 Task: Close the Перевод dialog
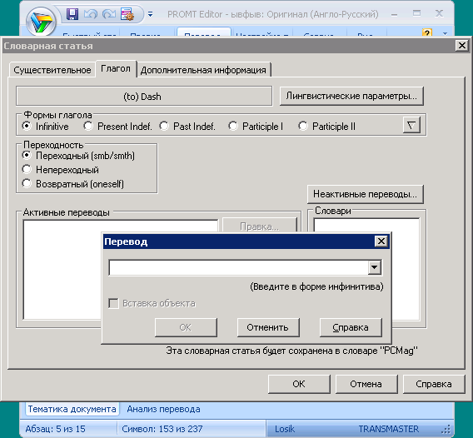[381, 241]
